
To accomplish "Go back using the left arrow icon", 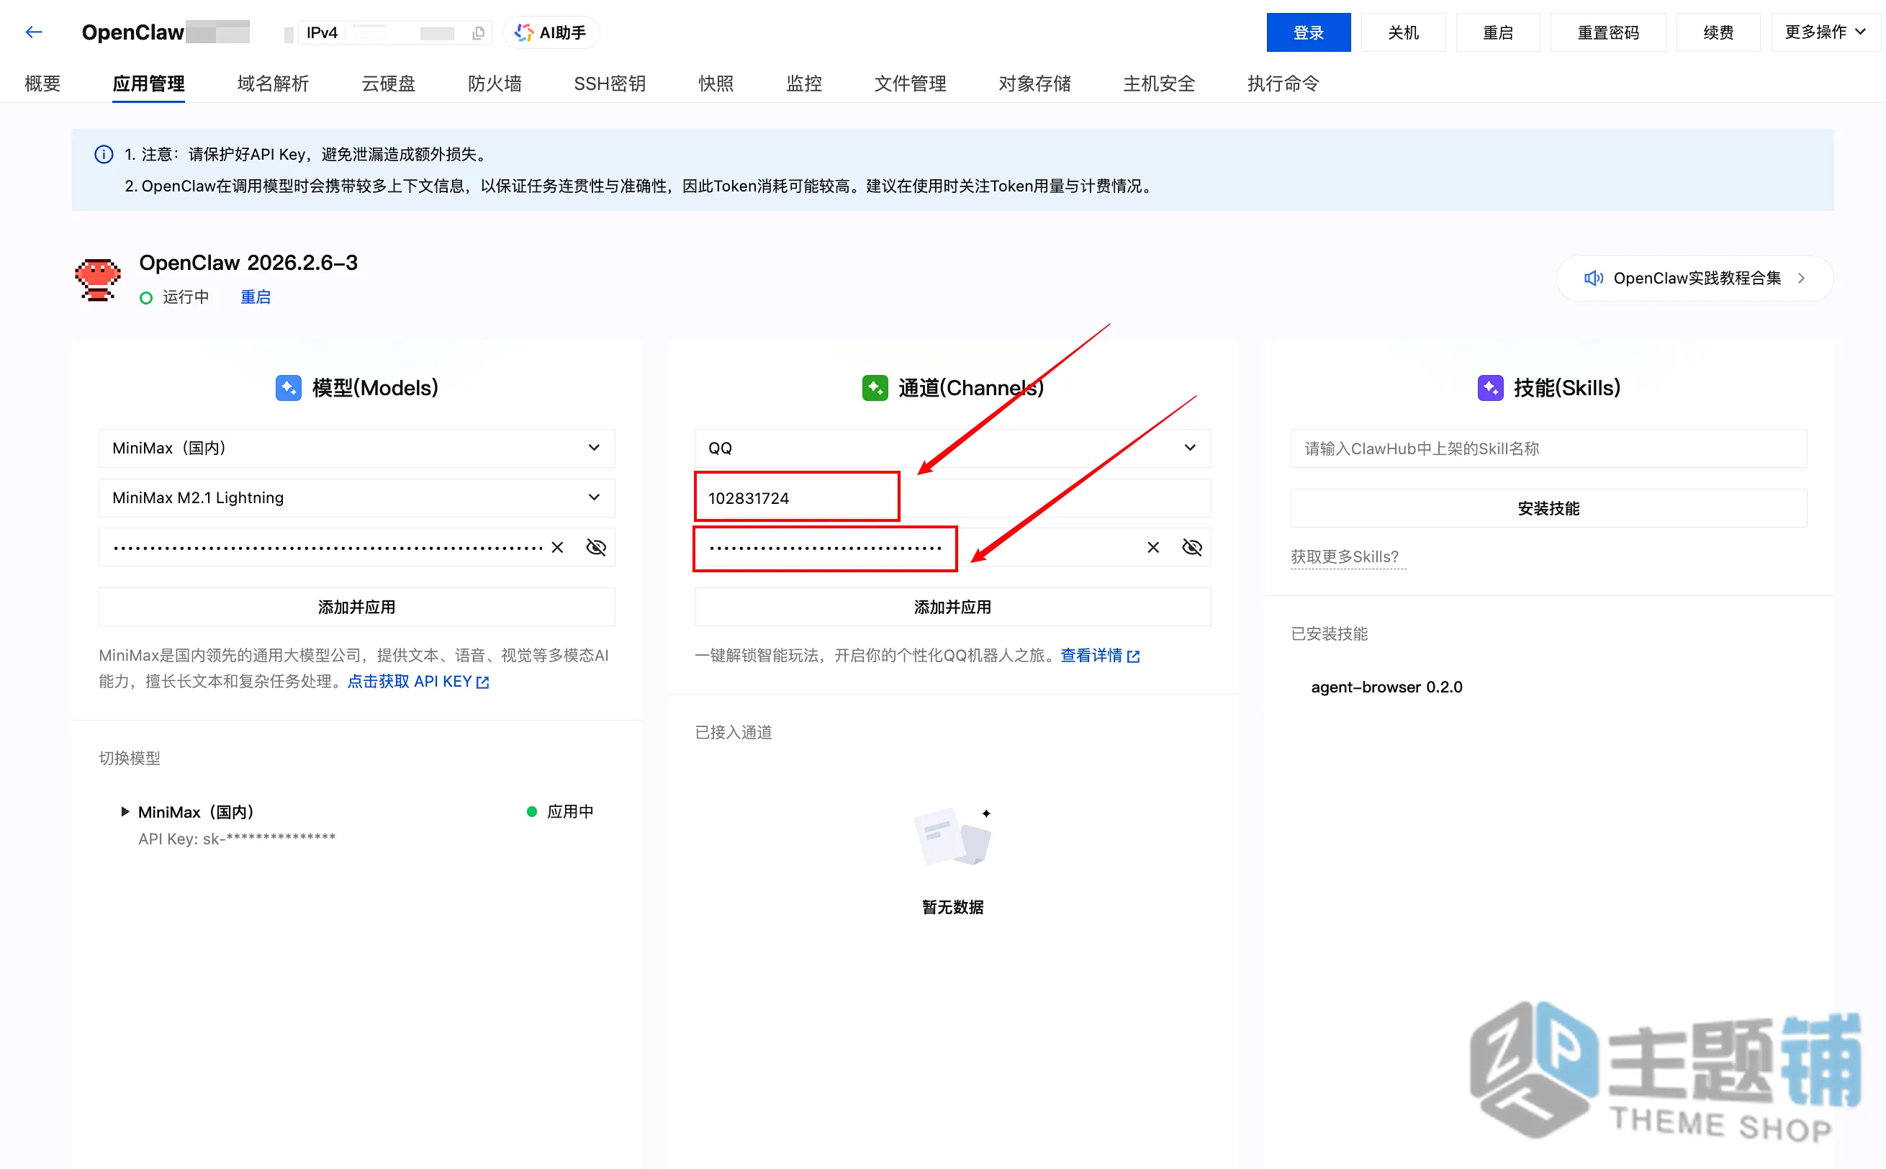I will (x=33, y=32).
